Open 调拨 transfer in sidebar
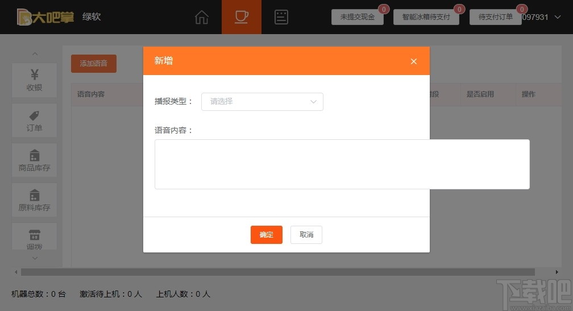573x311 pixels. (x=34, y=237)
